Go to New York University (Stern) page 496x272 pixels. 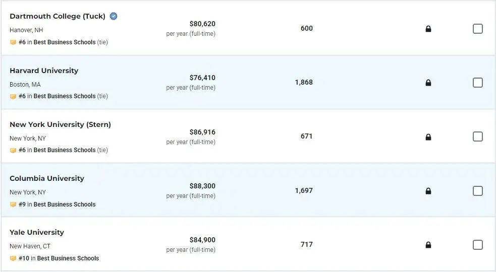[61, 124]
